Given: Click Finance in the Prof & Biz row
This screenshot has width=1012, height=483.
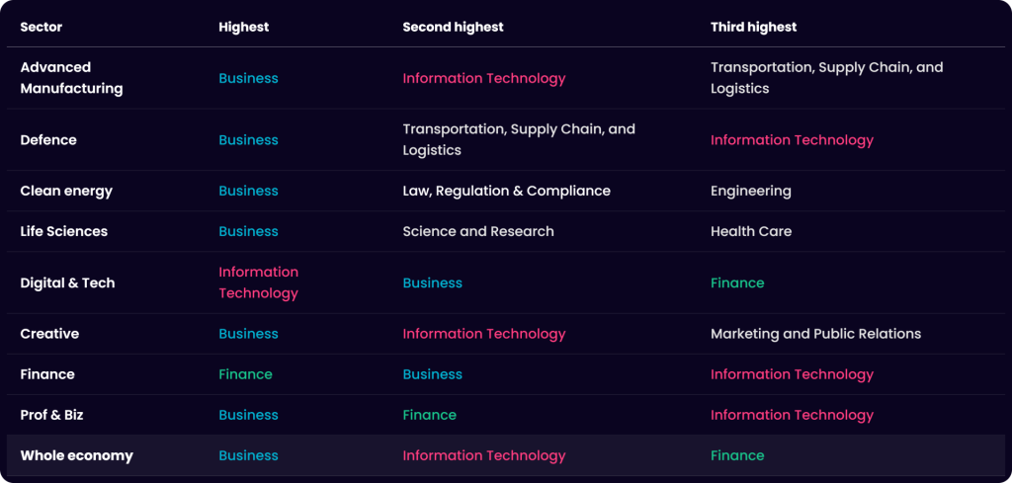Looking at the screenshot, I should (429, 415).
